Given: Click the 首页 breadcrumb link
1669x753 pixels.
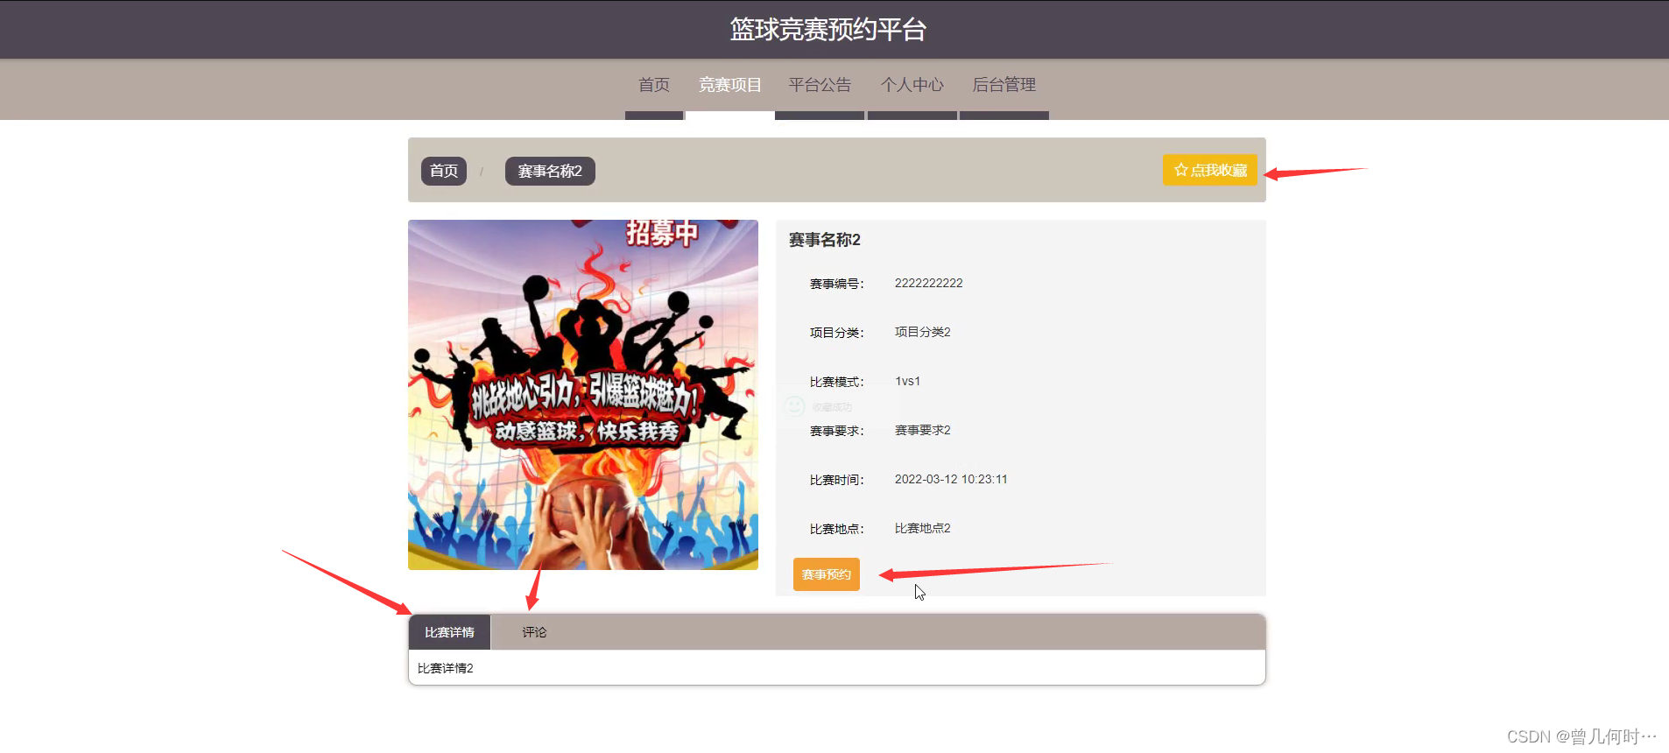Looking at the screenshot, I should [x=444, y=171].
